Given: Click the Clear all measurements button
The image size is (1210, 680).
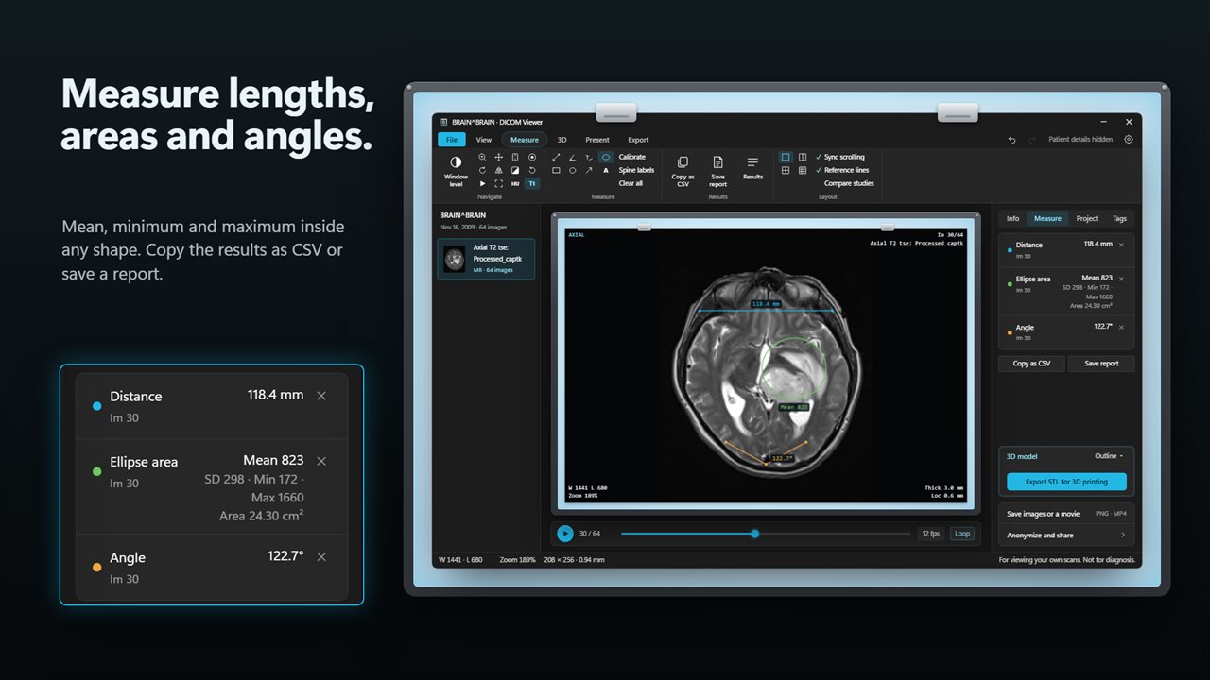Looking at the screenshot, I should [631, 183].
